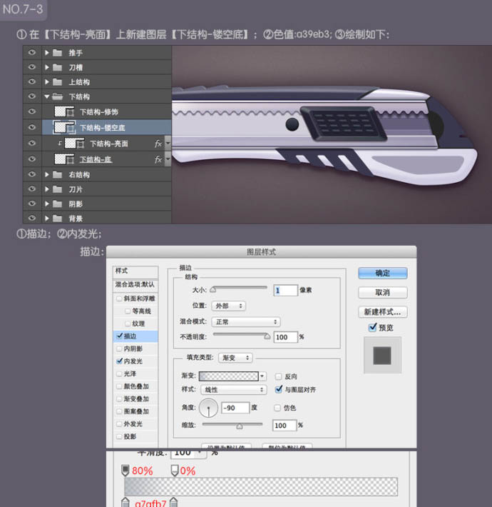Viewport: 492px width, 507px height.
Task: Click vector mask icon of 下结构-亮面
Action: [81, 144]
